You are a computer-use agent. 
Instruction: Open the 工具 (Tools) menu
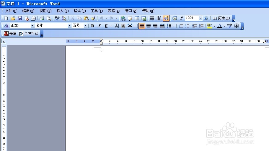tap(97, 11)
